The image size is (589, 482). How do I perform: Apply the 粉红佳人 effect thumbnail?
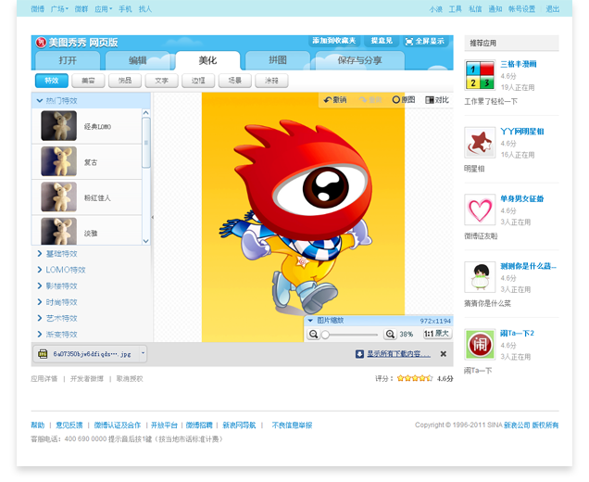click(x=58, y=197)
